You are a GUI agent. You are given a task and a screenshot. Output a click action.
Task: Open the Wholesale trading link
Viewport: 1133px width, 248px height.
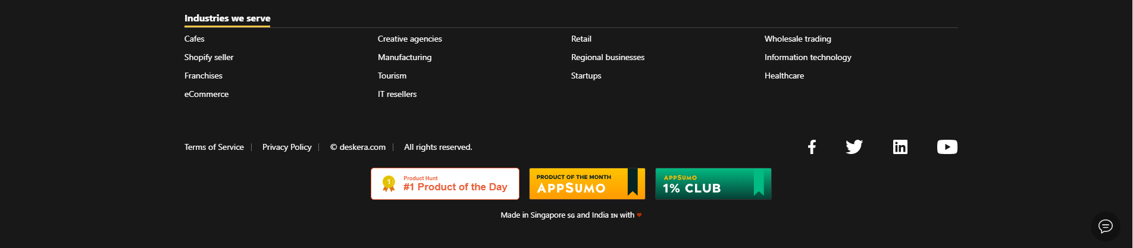click(x=798, y=39)
